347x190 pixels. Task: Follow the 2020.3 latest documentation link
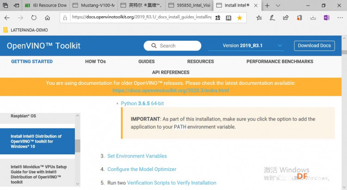[x=171, y=90]
